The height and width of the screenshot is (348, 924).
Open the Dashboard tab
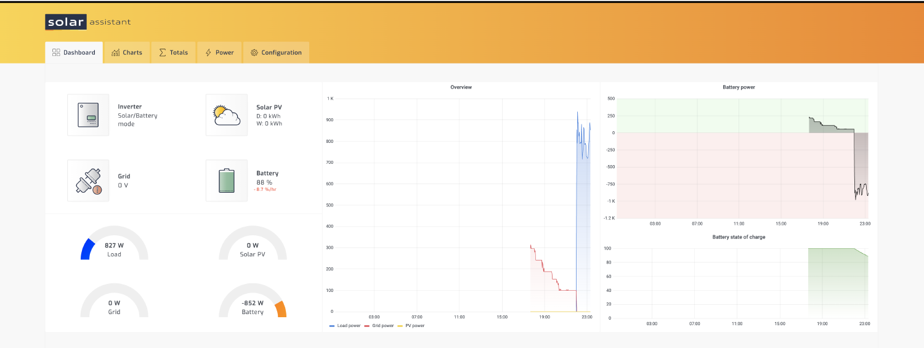click(74, 52)
